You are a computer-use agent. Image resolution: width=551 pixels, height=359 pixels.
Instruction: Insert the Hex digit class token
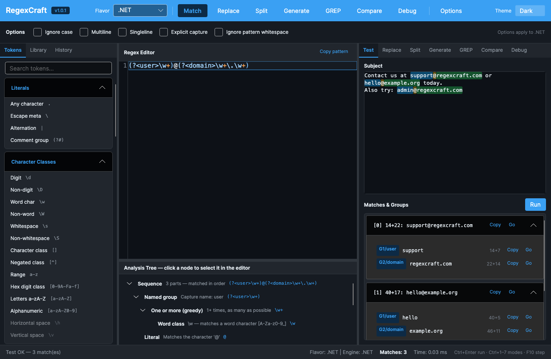click(x=58, y=287)
